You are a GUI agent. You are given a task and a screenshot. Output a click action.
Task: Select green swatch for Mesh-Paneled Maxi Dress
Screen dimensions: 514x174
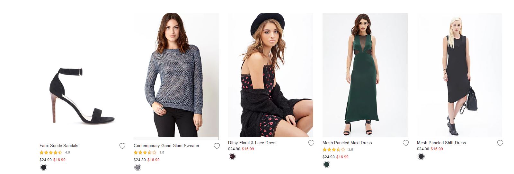(327, 164)
